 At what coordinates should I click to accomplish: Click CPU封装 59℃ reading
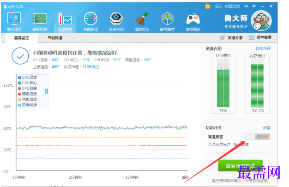(x=108, y=60)
